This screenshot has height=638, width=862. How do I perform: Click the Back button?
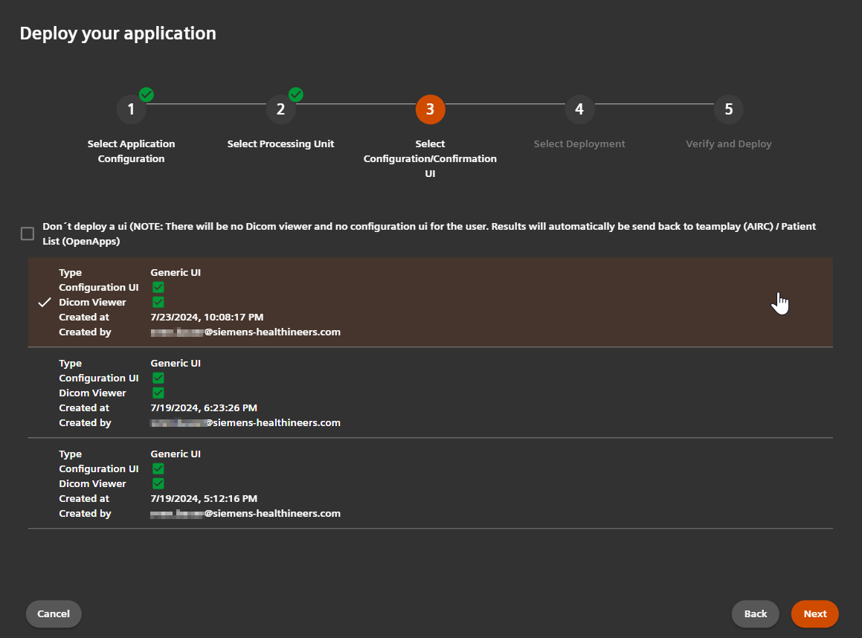point(755,613)
